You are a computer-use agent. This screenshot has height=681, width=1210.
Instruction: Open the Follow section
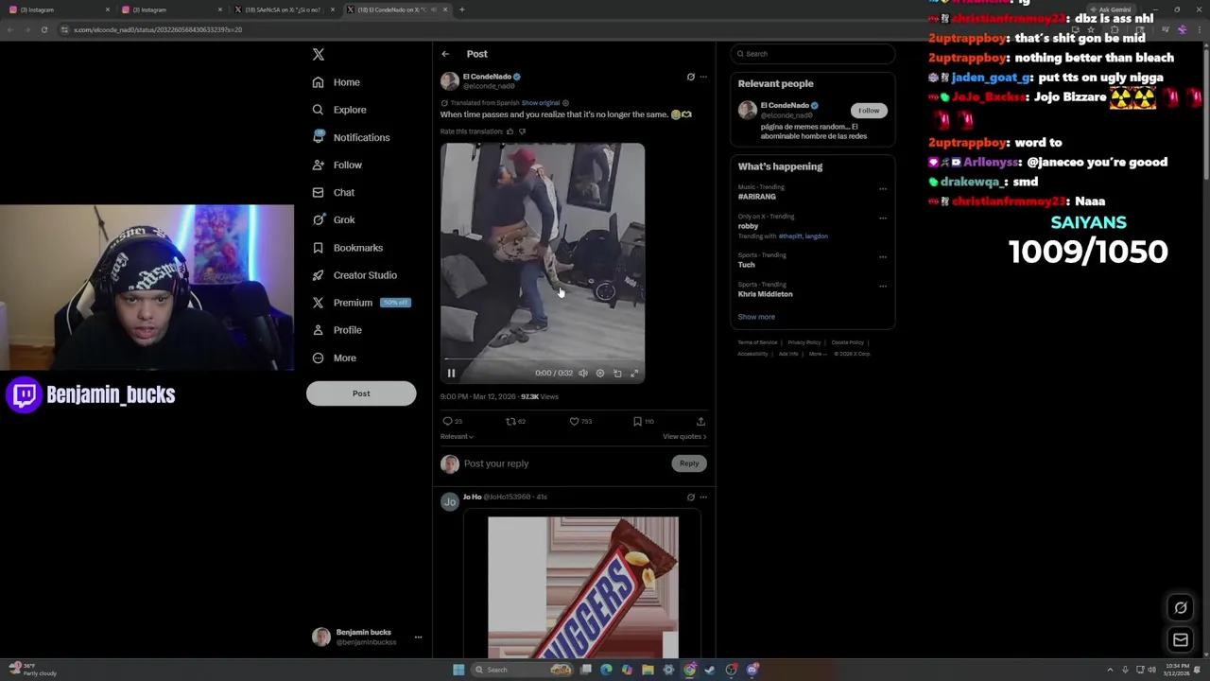pyautogui.click(x=337, y=165)
